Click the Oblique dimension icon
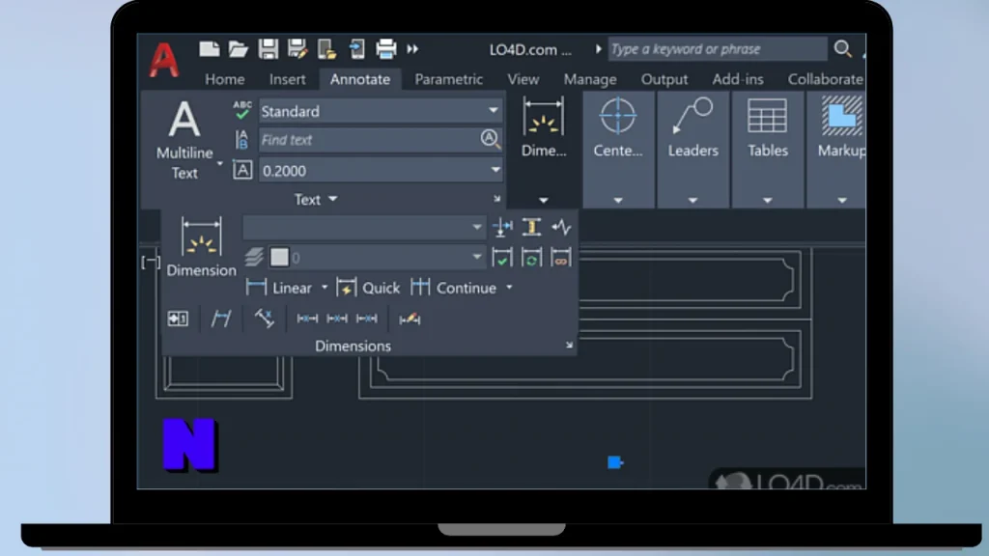The width and height of the screenshot is (989, 556). (x=221, y=319)
